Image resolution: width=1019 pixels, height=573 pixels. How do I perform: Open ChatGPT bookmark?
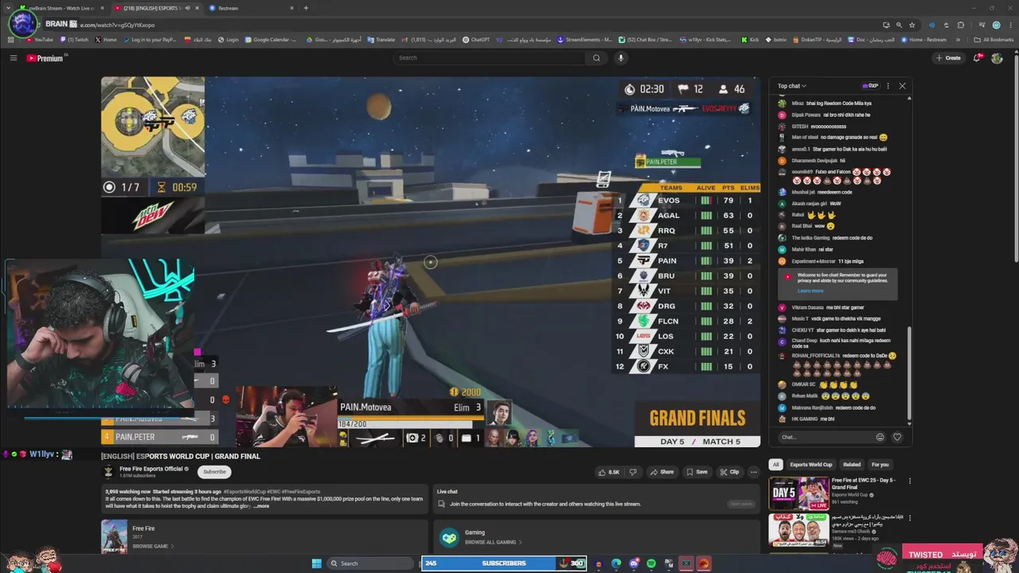click(x=477, y=40)
